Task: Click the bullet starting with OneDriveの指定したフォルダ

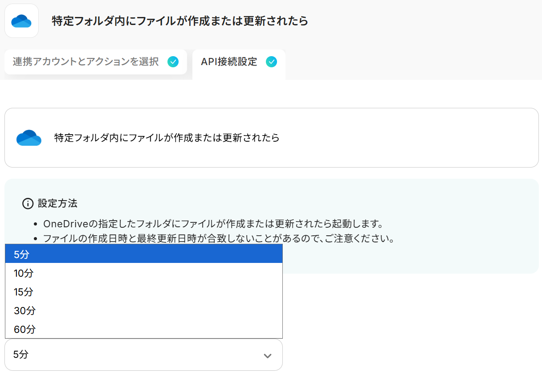Action: [213, 223]
